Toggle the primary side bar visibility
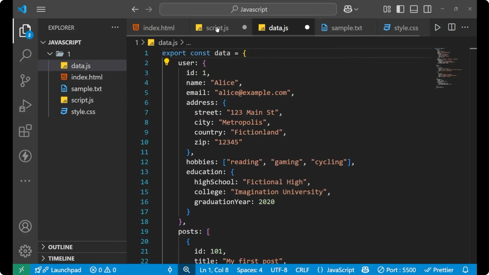Viewport: 489px width, 275px height. [400, 9]
